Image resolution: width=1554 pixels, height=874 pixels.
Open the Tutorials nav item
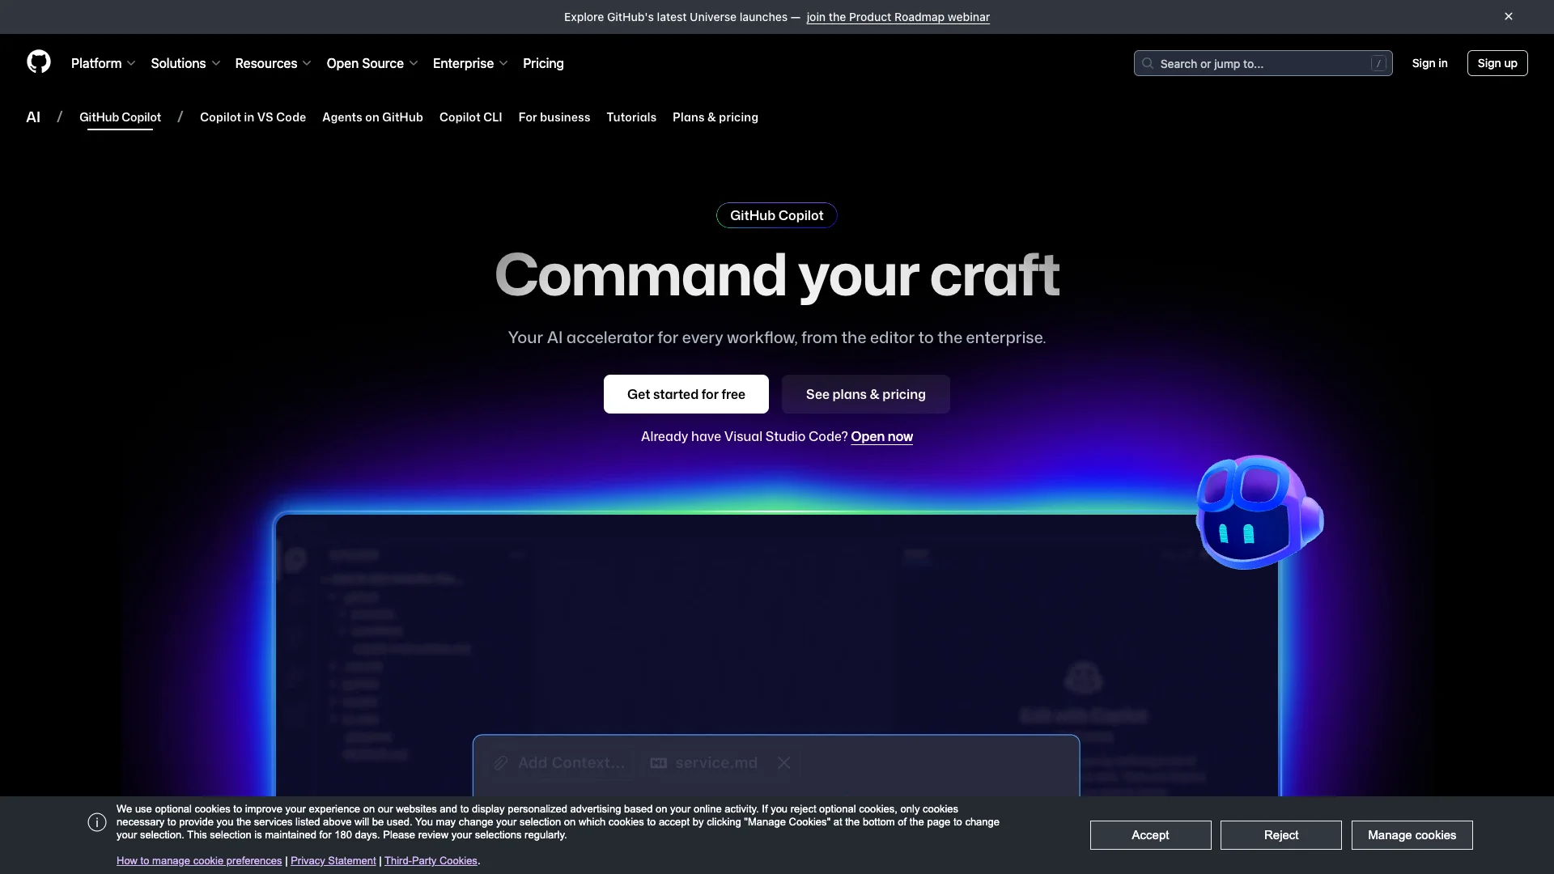point(631,117)
